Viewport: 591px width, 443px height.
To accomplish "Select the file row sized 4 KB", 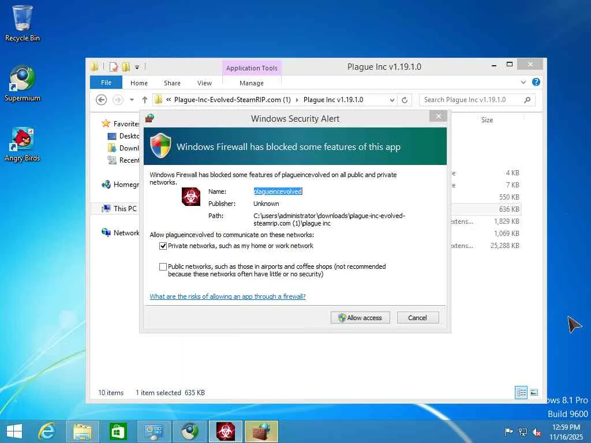I will 486,173.
